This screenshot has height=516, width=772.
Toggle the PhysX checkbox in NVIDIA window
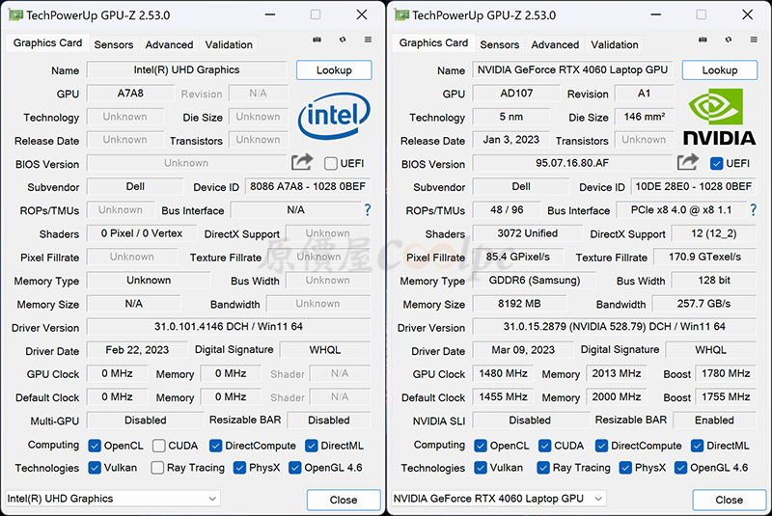625,468
